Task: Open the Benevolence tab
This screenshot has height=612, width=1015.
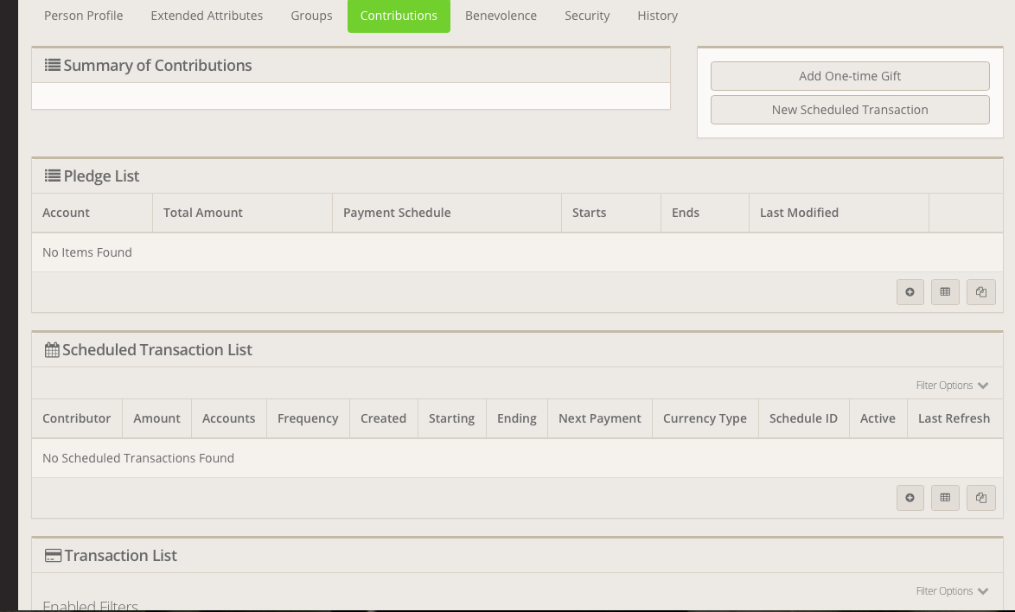Action: pos(501,16)
